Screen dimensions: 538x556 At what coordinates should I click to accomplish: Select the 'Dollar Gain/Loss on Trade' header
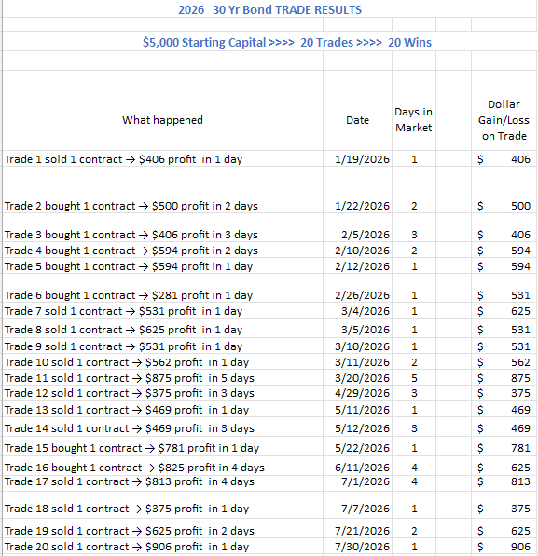(x=504, y=120)
